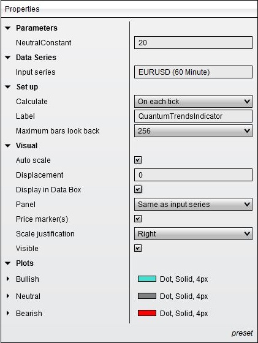Open Maximum bars look back dropdown
Image resolution: width=258 pixels, height=343 pixels.
(193, 131)
